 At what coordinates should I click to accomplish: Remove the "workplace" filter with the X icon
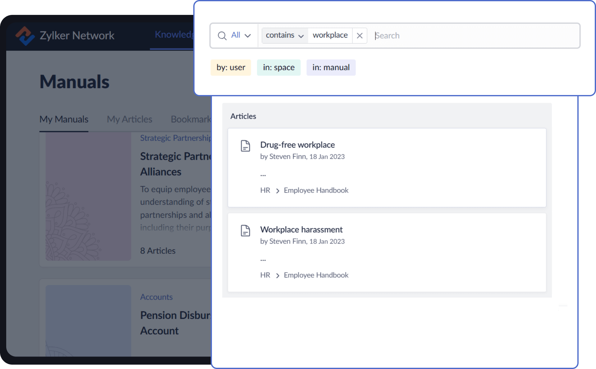pos(360,35)
